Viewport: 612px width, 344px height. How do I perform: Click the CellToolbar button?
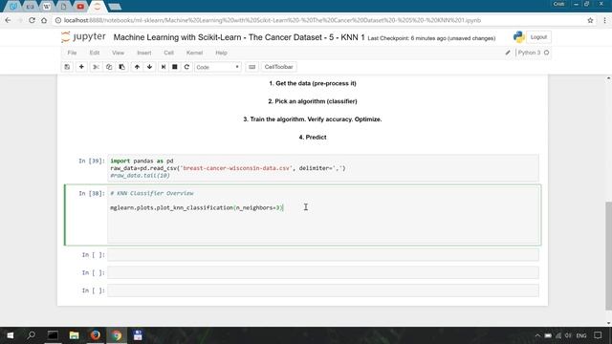click(278, 67)
